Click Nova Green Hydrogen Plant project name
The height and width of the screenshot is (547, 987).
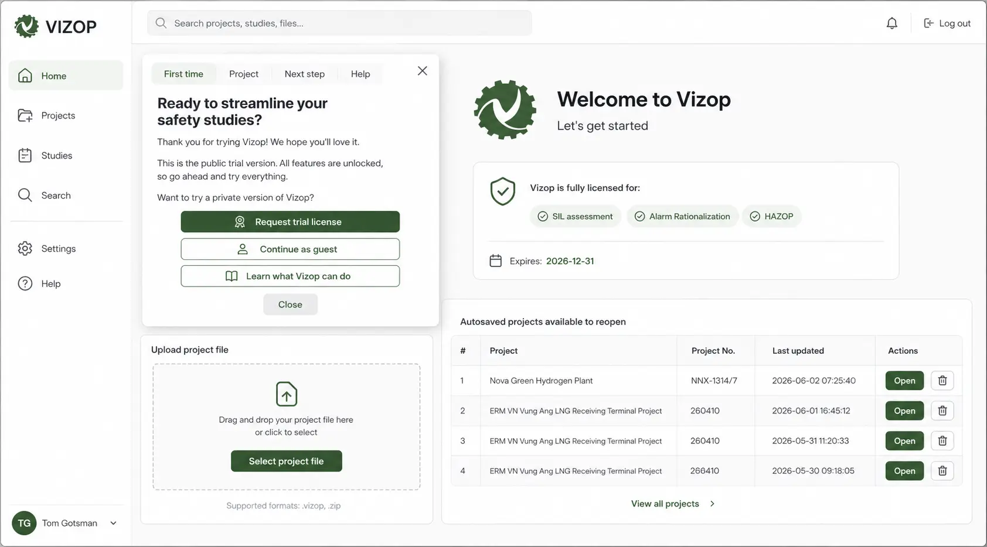541,381
